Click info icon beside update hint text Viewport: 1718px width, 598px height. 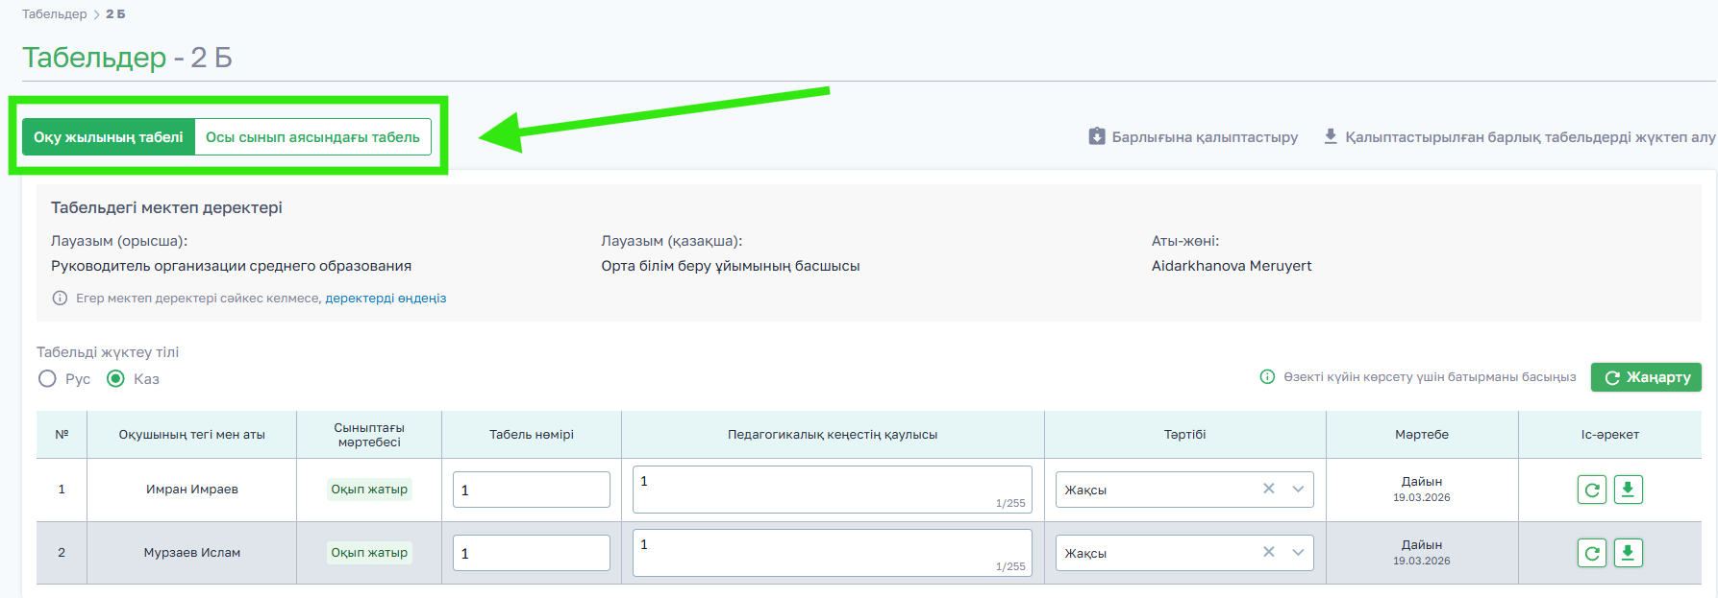(1267, 377)
